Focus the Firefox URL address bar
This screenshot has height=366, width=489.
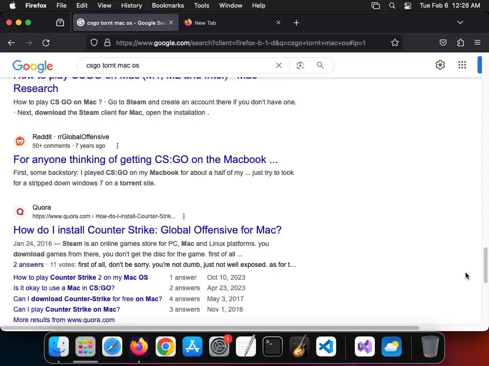coord(241,42)
